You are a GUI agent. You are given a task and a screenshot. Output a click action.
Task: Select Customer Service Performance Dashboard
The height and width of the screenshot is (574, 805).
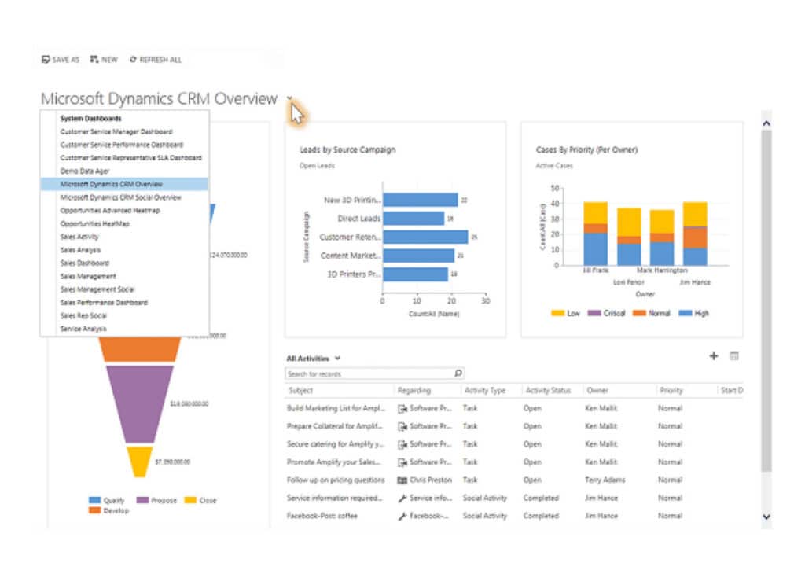(121, 145)
